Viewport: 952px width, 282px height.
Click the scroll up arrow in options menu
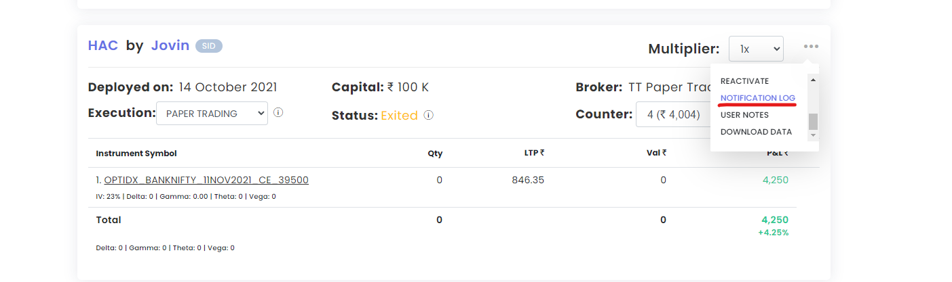(813, 80)
